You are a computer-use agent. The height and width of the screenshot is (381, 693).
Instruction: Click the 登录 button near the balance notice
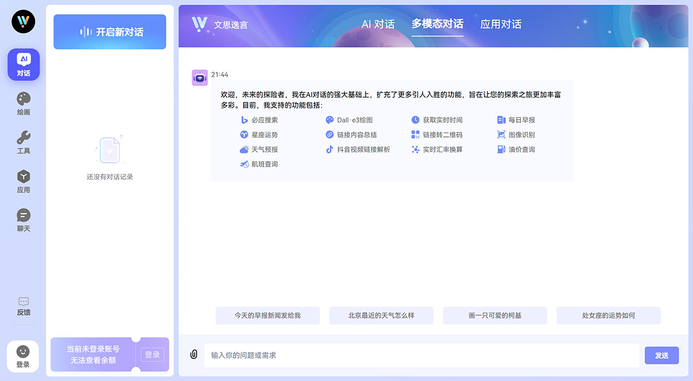tap(152, 355)
